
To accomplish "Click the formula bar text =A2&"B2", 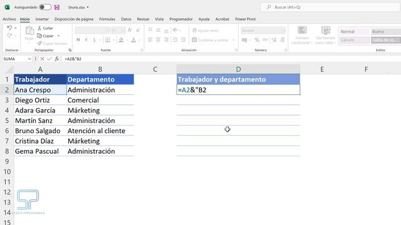I will [x=73, y=59].
